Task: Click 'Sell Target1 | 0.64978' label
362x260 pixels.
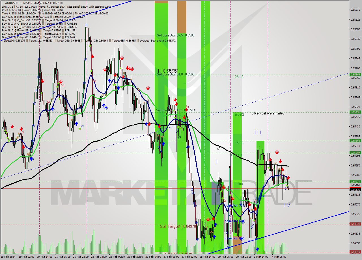Action: point(178,226)
